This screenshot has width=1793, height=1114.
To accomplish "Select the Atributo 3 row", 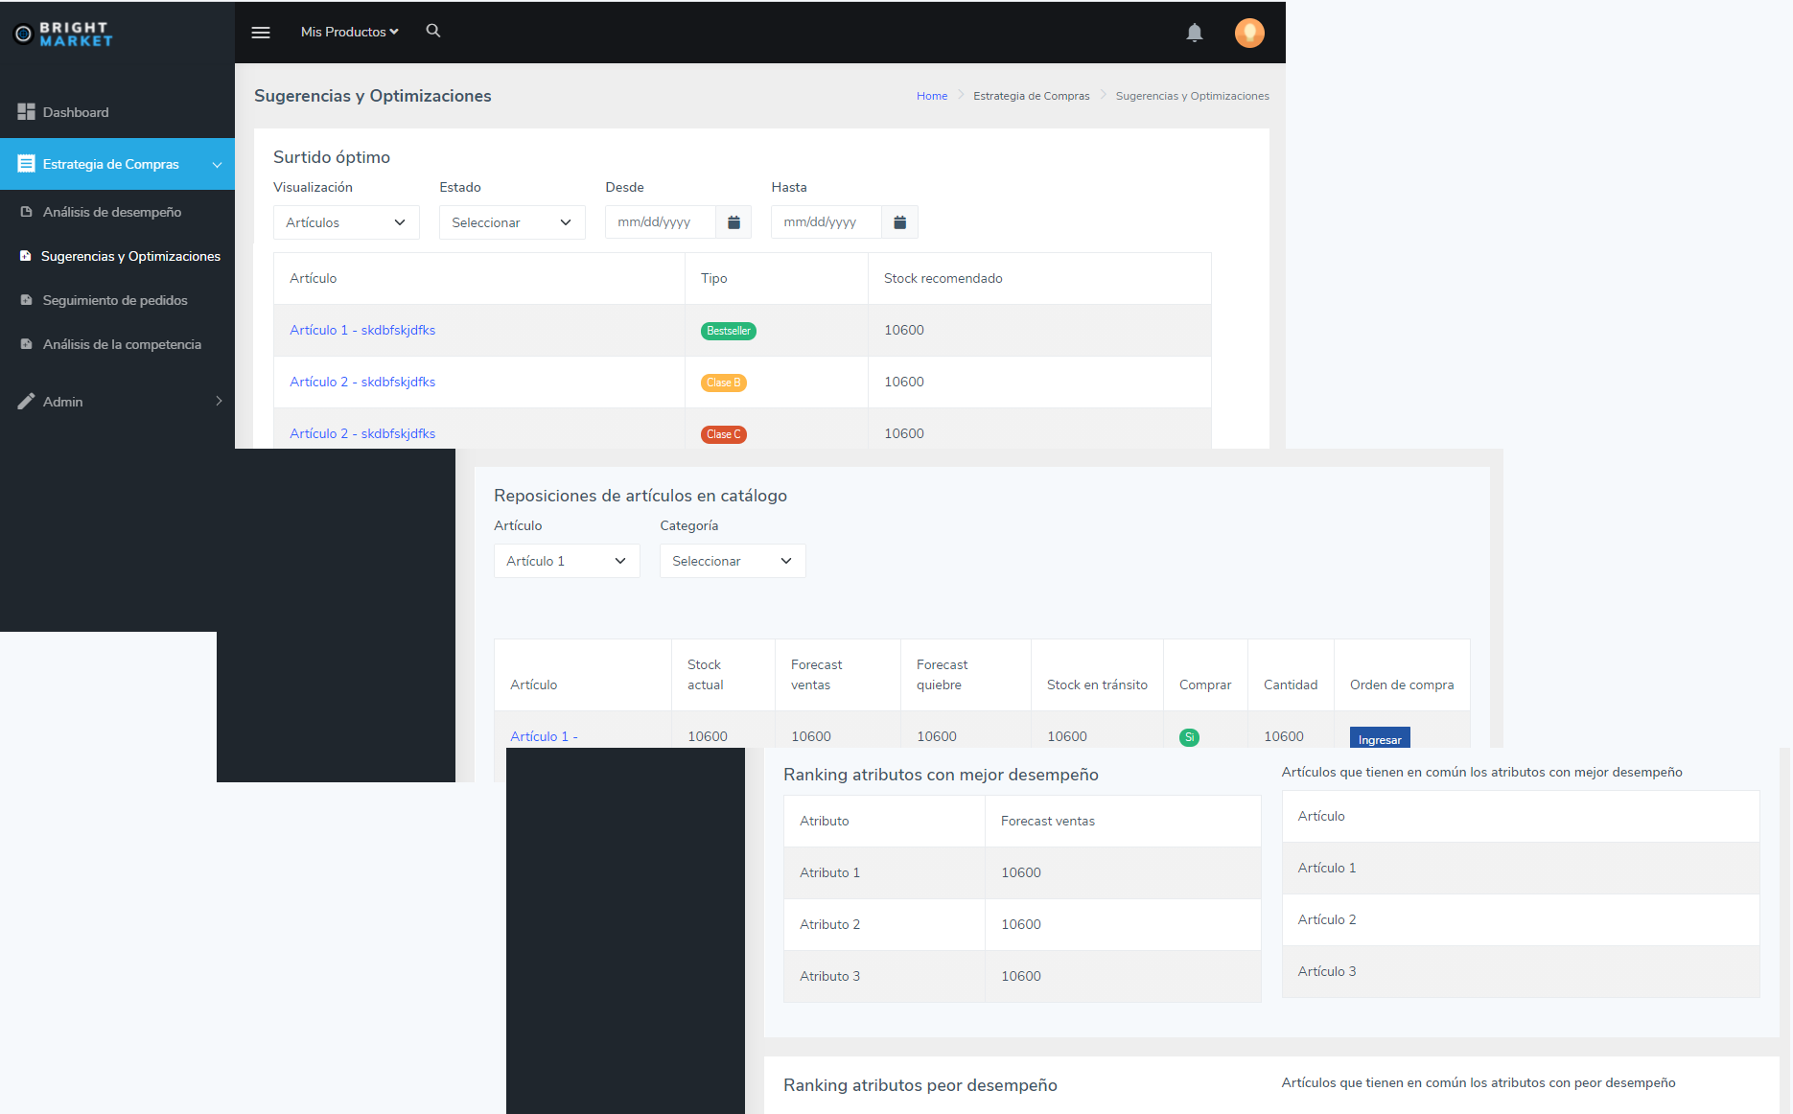I will tap(1022, 976).
